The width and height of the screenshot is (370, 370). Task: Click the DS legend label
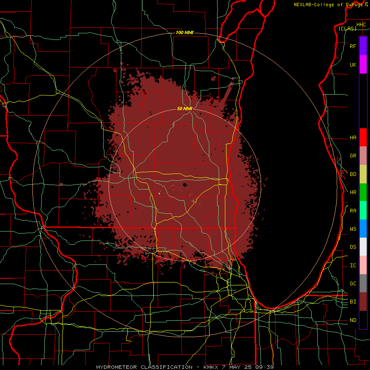[353, 247]
